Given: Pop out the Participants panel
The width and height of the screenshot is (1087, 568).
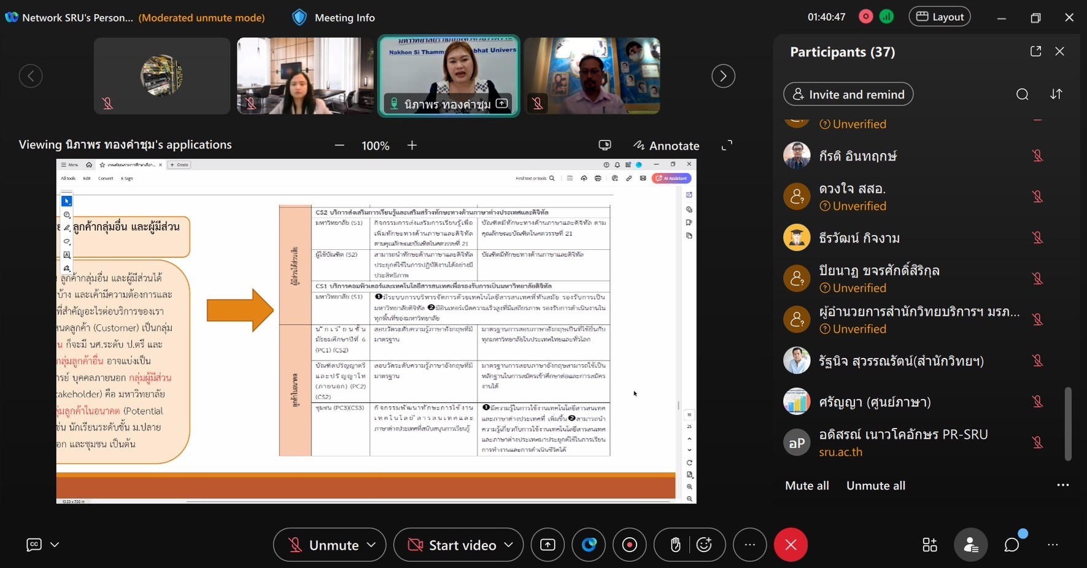Looking at the screenshot, I should pos(1036,52).
